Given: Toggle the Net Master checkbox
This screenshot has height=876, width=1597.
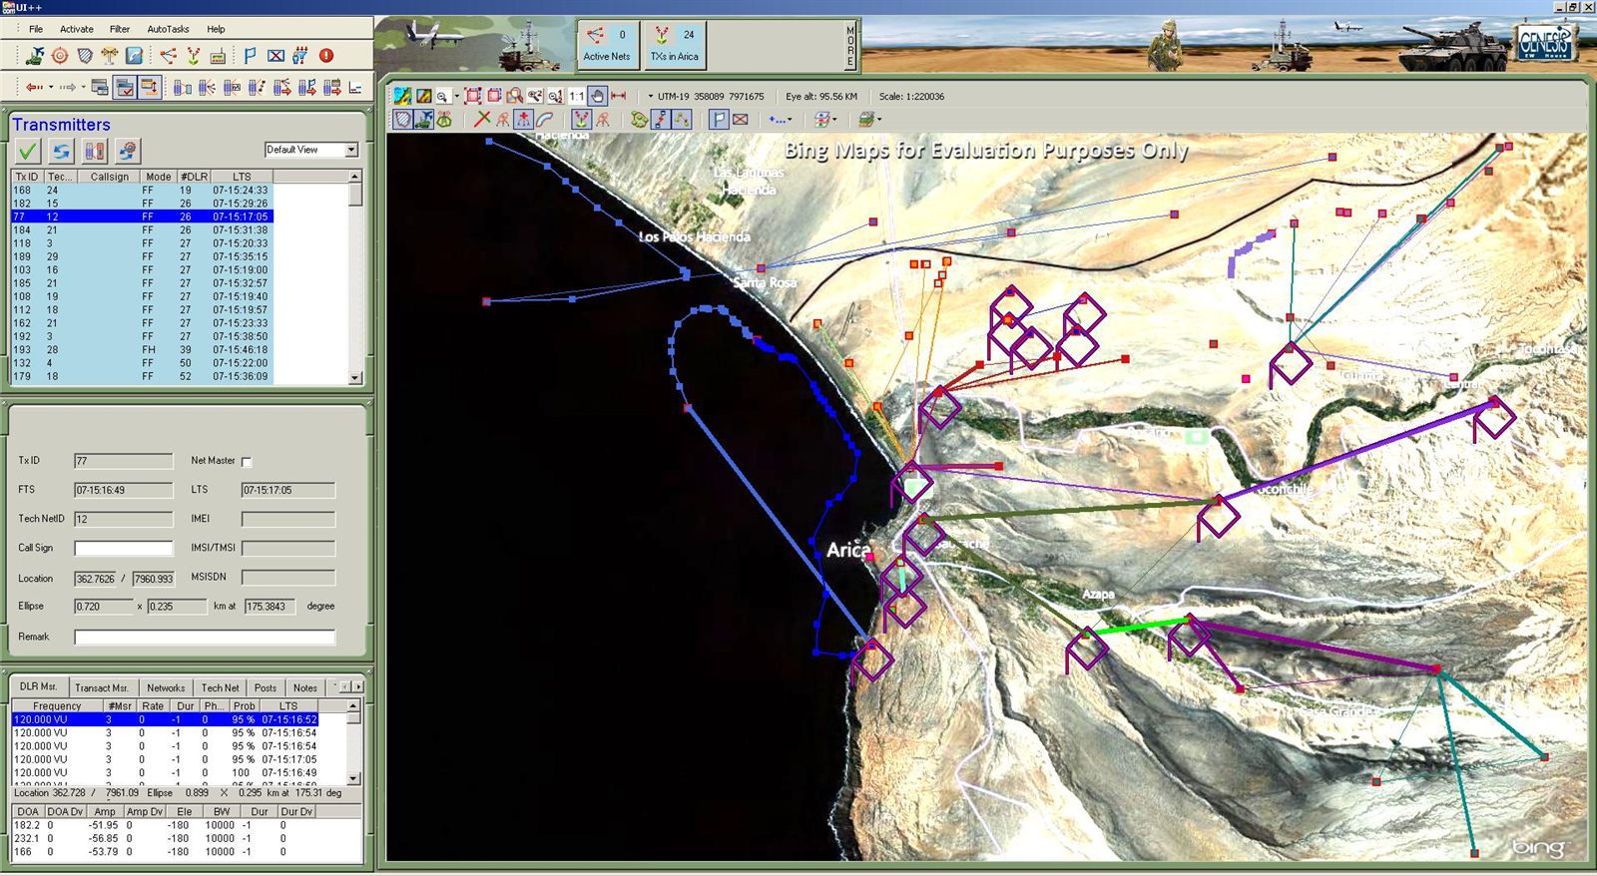Looking at the screenshot, I should 247,462.
